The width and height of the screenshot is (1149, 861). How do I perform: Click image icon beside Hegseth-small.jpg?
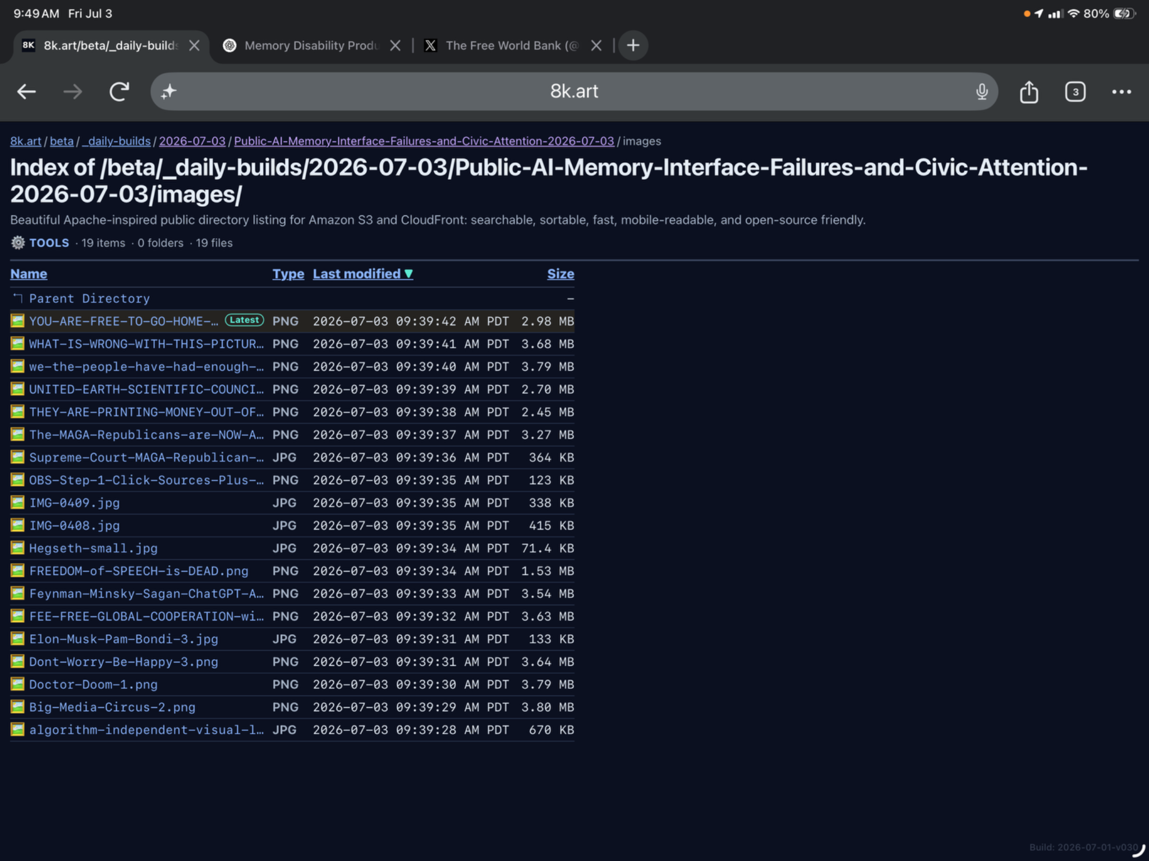(x=17, y=548)
